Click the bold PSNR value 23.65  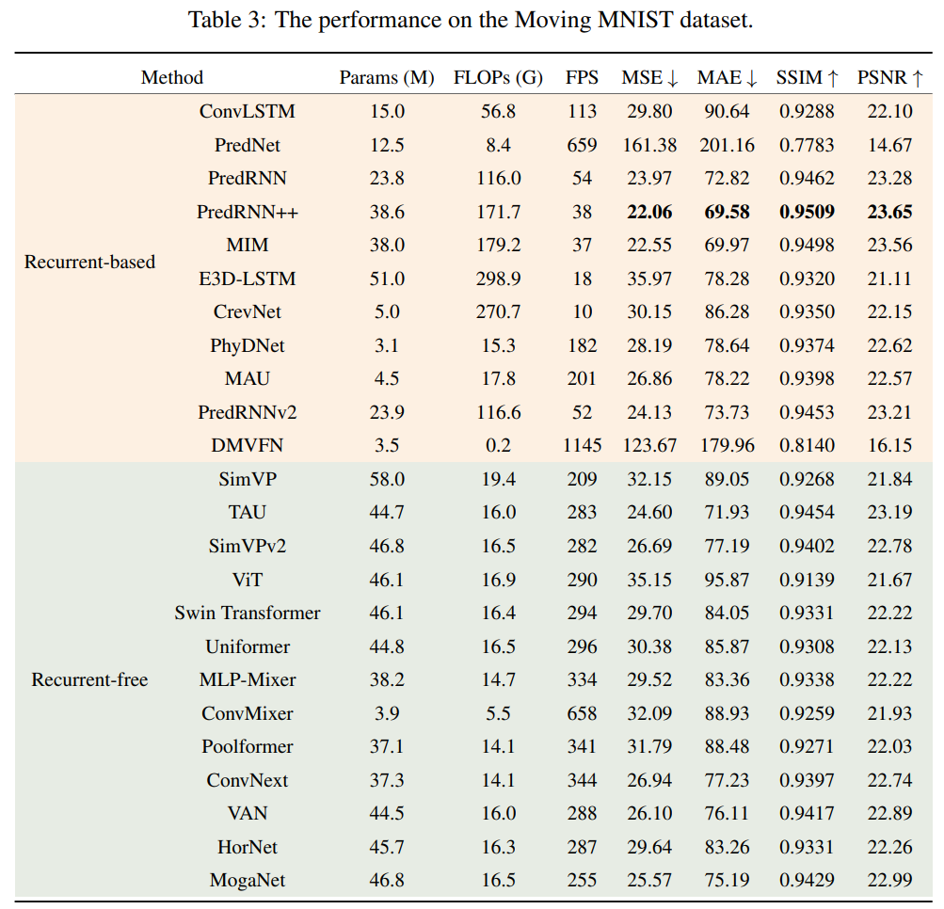(x=889, y=212)
